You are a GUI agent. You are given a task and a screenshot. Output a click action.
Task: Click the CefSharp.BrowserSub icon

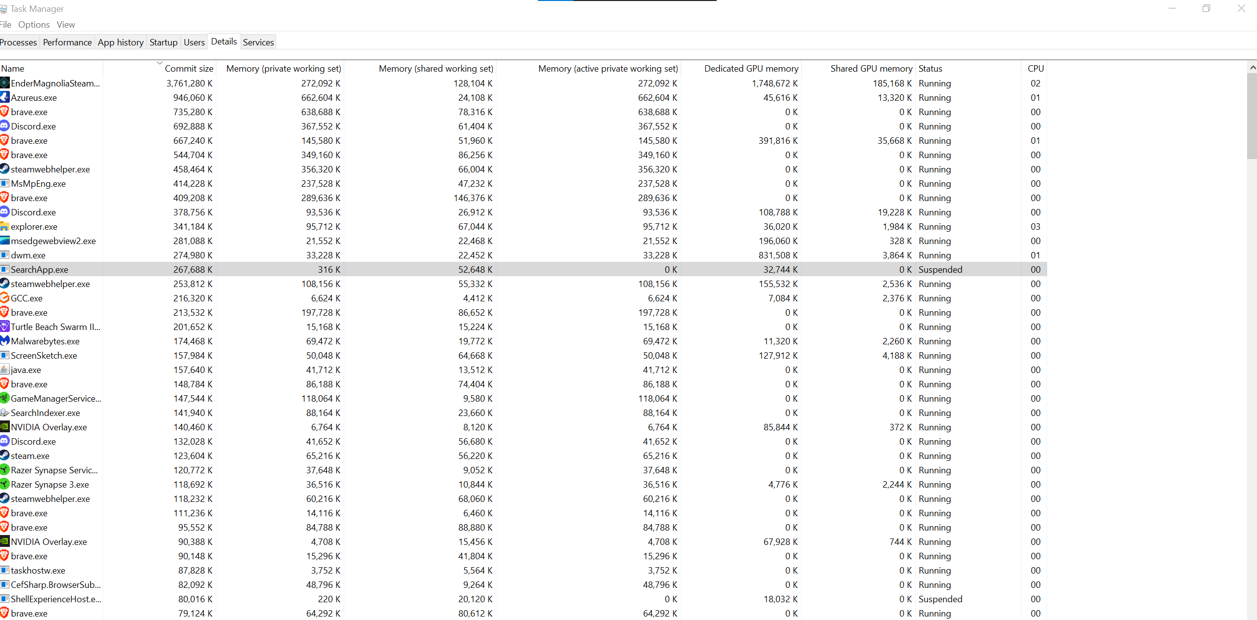pos(5,584)
